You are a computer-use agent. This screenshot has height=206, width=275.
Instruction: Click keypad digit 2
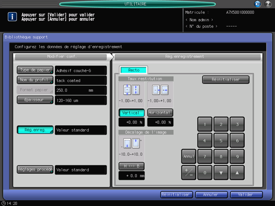pyautogui.click(x=221, y=124)
